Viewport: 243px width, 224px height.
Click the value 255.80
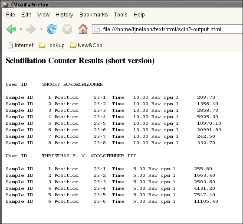pos(203,169)
